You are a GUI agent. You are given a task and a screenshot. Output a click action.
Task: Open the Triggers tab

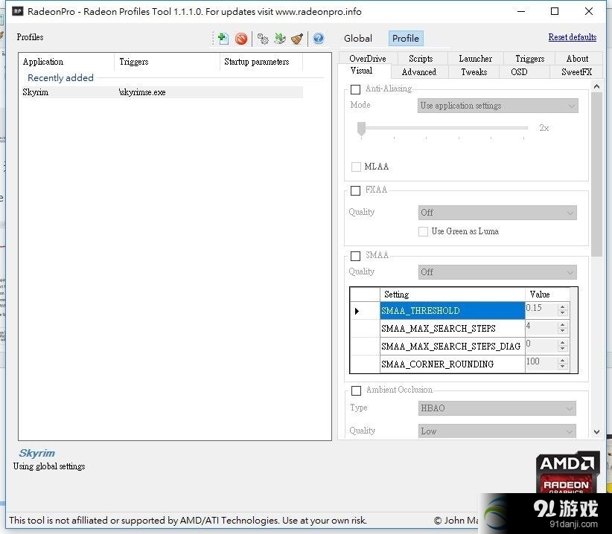529,59
